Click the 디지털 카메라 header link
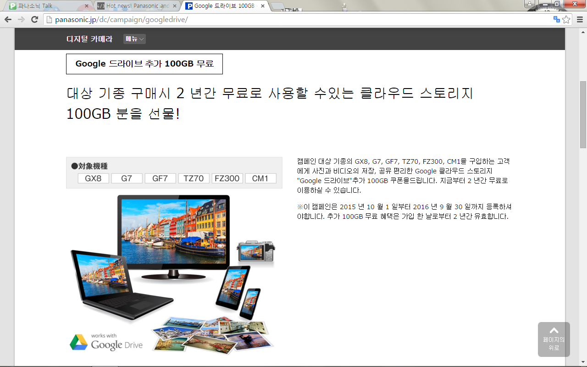 tap(89, 39)
